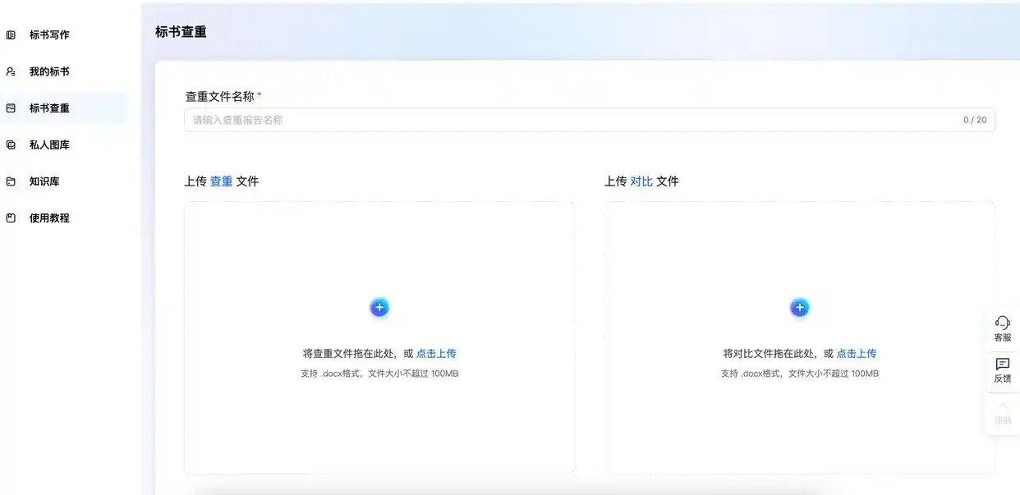Click the 知识库 folder icon
1020x495 pixels.
[x=11, y=181]
